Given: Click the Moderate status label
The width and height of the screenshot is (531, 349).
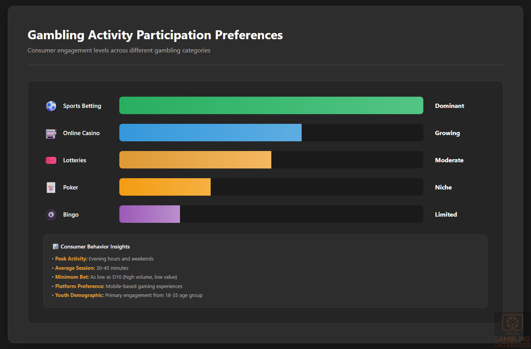Looking at the screenshot, I should tap(449, 160).
